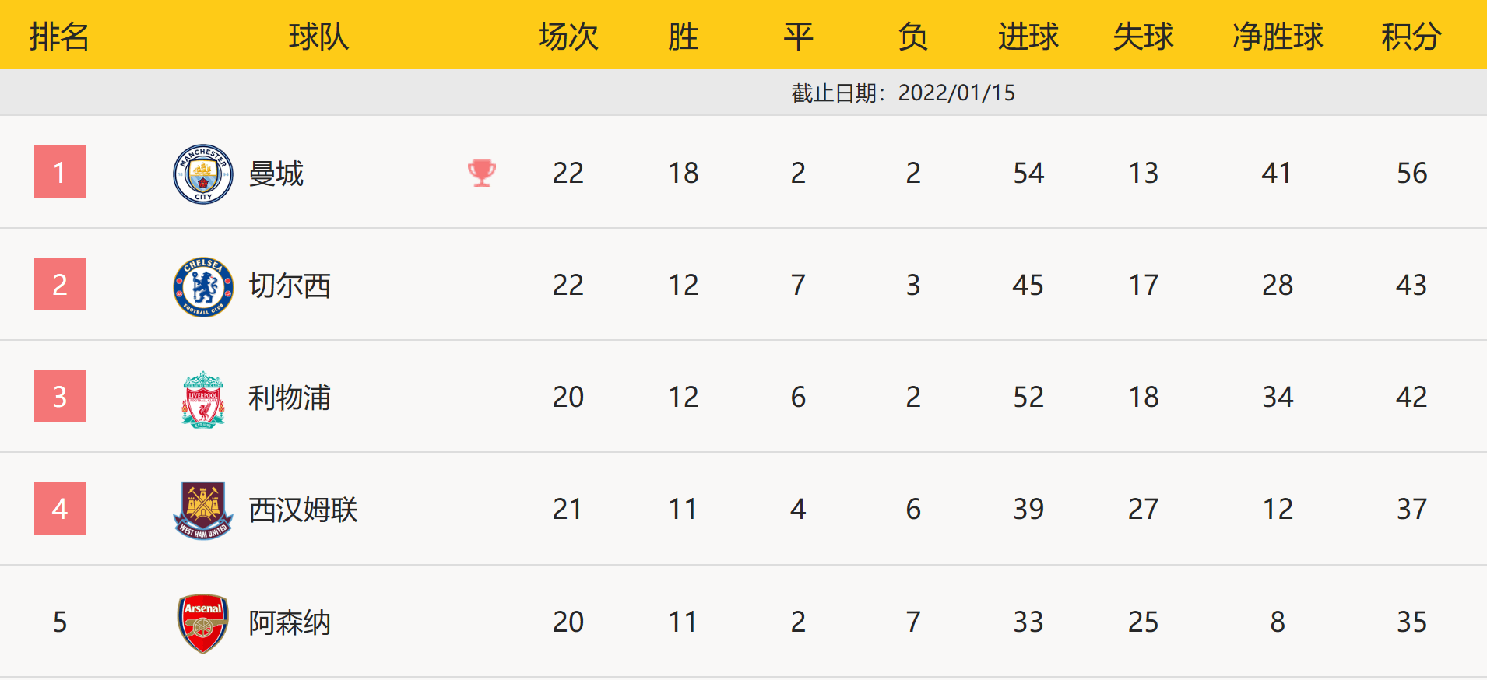Open the 西汉姆联 team name link
Image resolution: width=1487 pixels, height=680 pixels.
coord(303,510)
